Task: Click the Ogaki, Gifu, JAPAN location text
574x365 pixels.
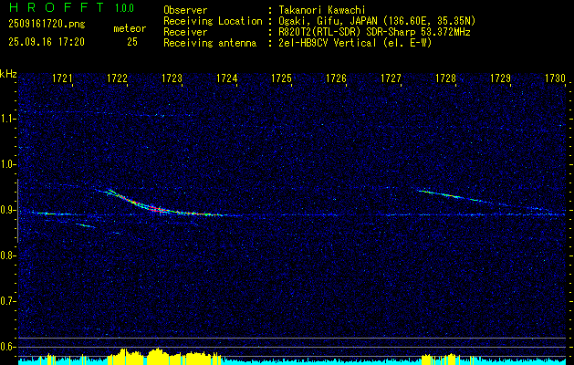Action: pos(377,21)
